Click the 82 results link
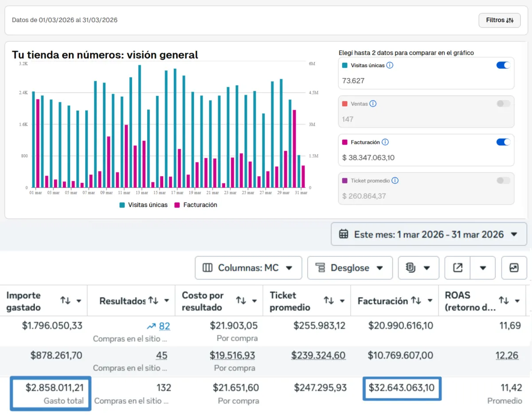532x415 pixels. [164, 326]
